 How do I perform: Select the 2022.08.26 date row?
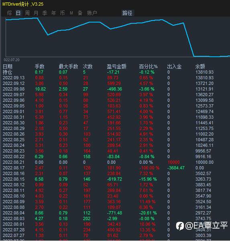(x=14, y=134)
